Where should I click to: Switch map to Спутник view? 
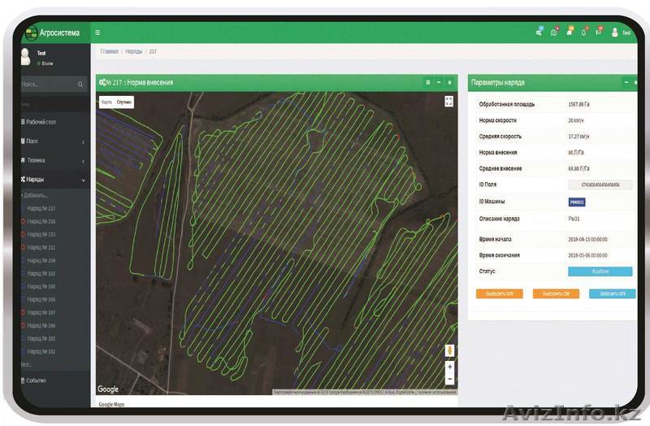coord(123,102)
